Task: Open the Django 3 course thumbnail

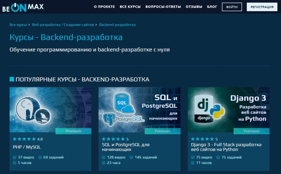Action: [x=228, y=110]
